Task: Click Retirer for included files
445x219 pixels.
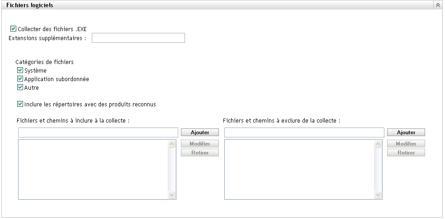Action: 200,153
